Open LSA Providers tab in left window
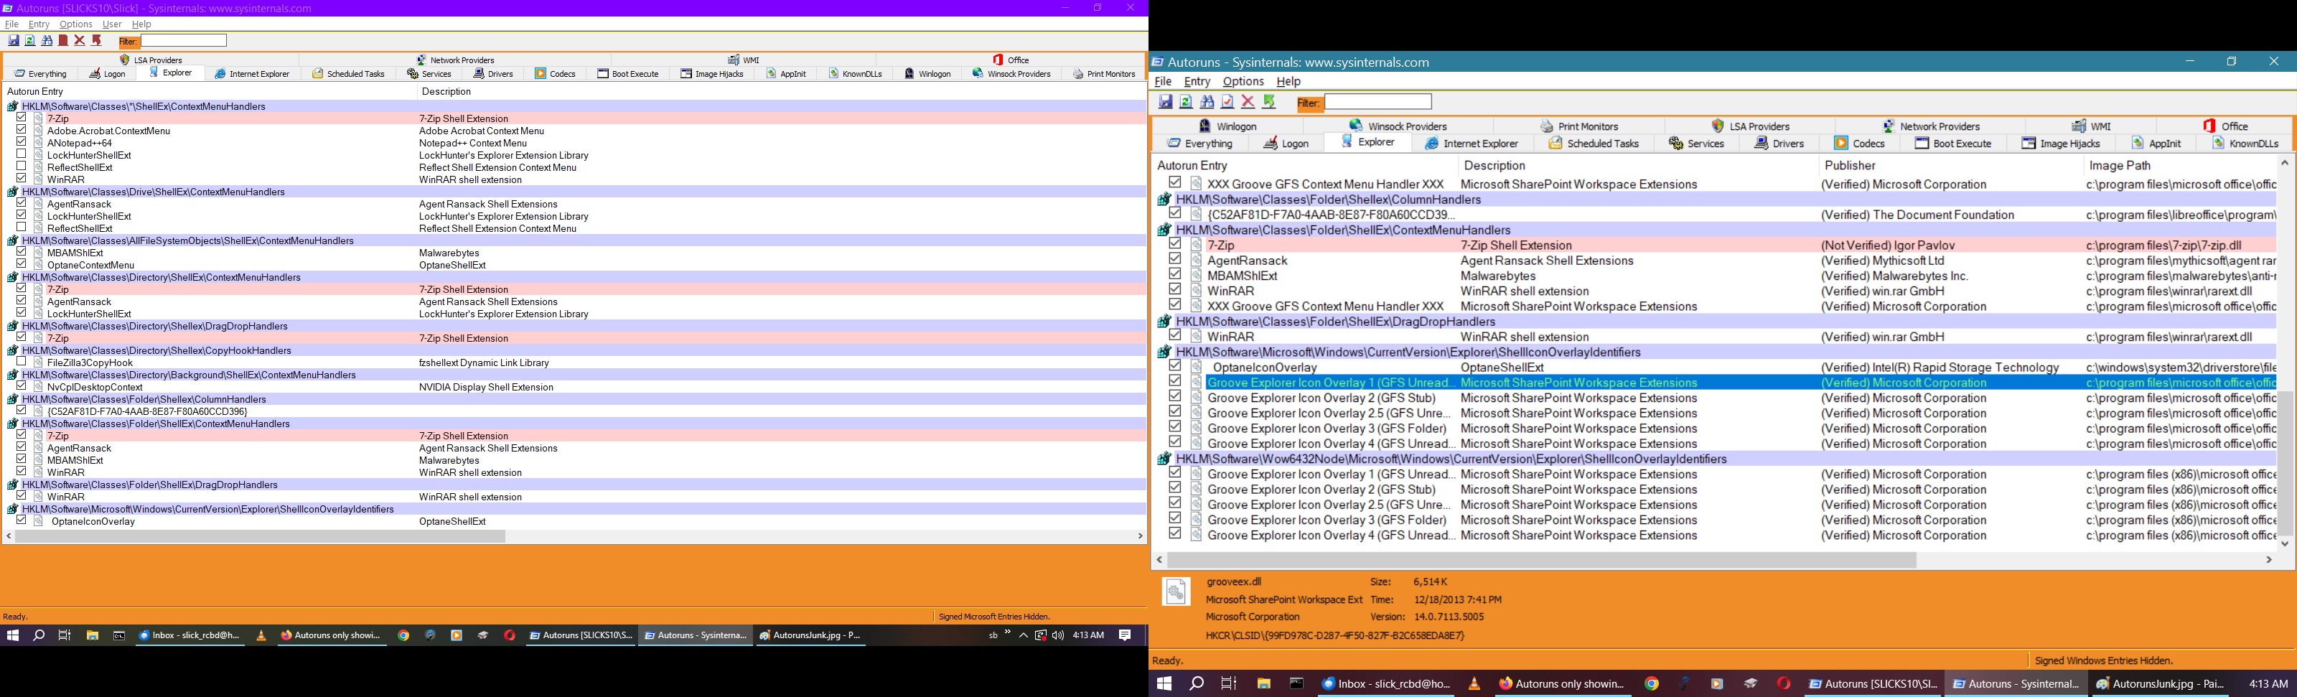 151,60
